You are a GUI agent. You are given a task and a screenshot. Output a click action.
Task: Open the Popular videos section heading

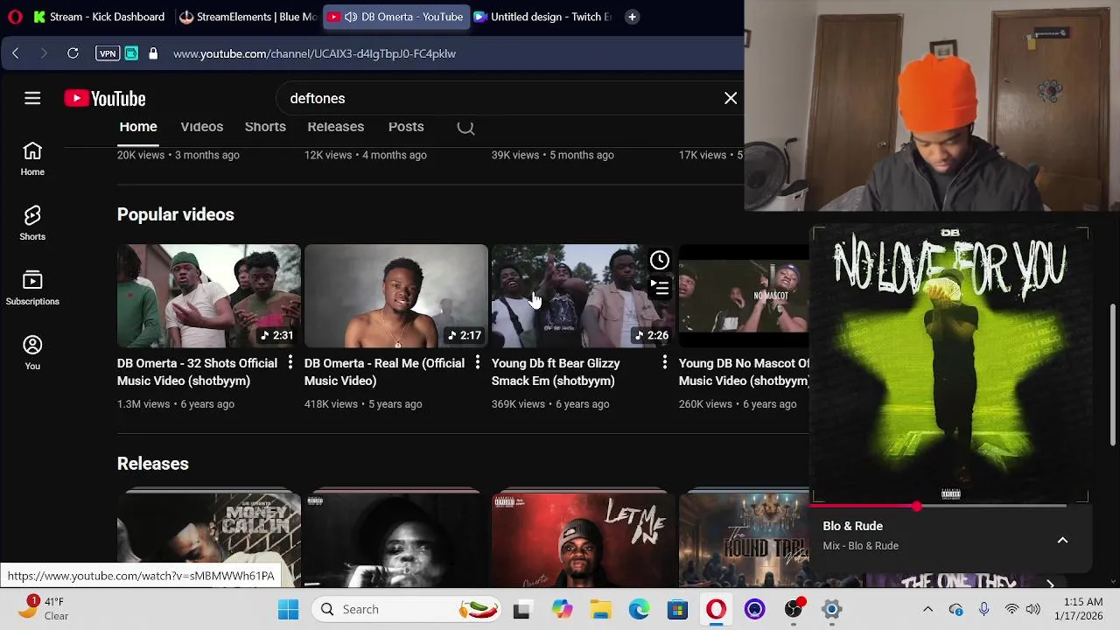(176, 214)
